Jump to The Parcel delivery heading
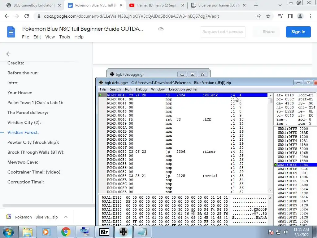Image resolution: width=317 pixels, height=238 pixels. click(28, 112)
